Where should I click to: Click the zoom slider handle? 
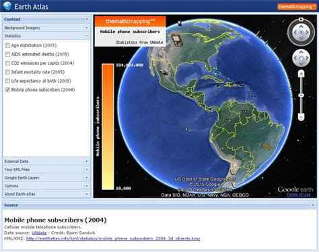click(x=301, y=96)
